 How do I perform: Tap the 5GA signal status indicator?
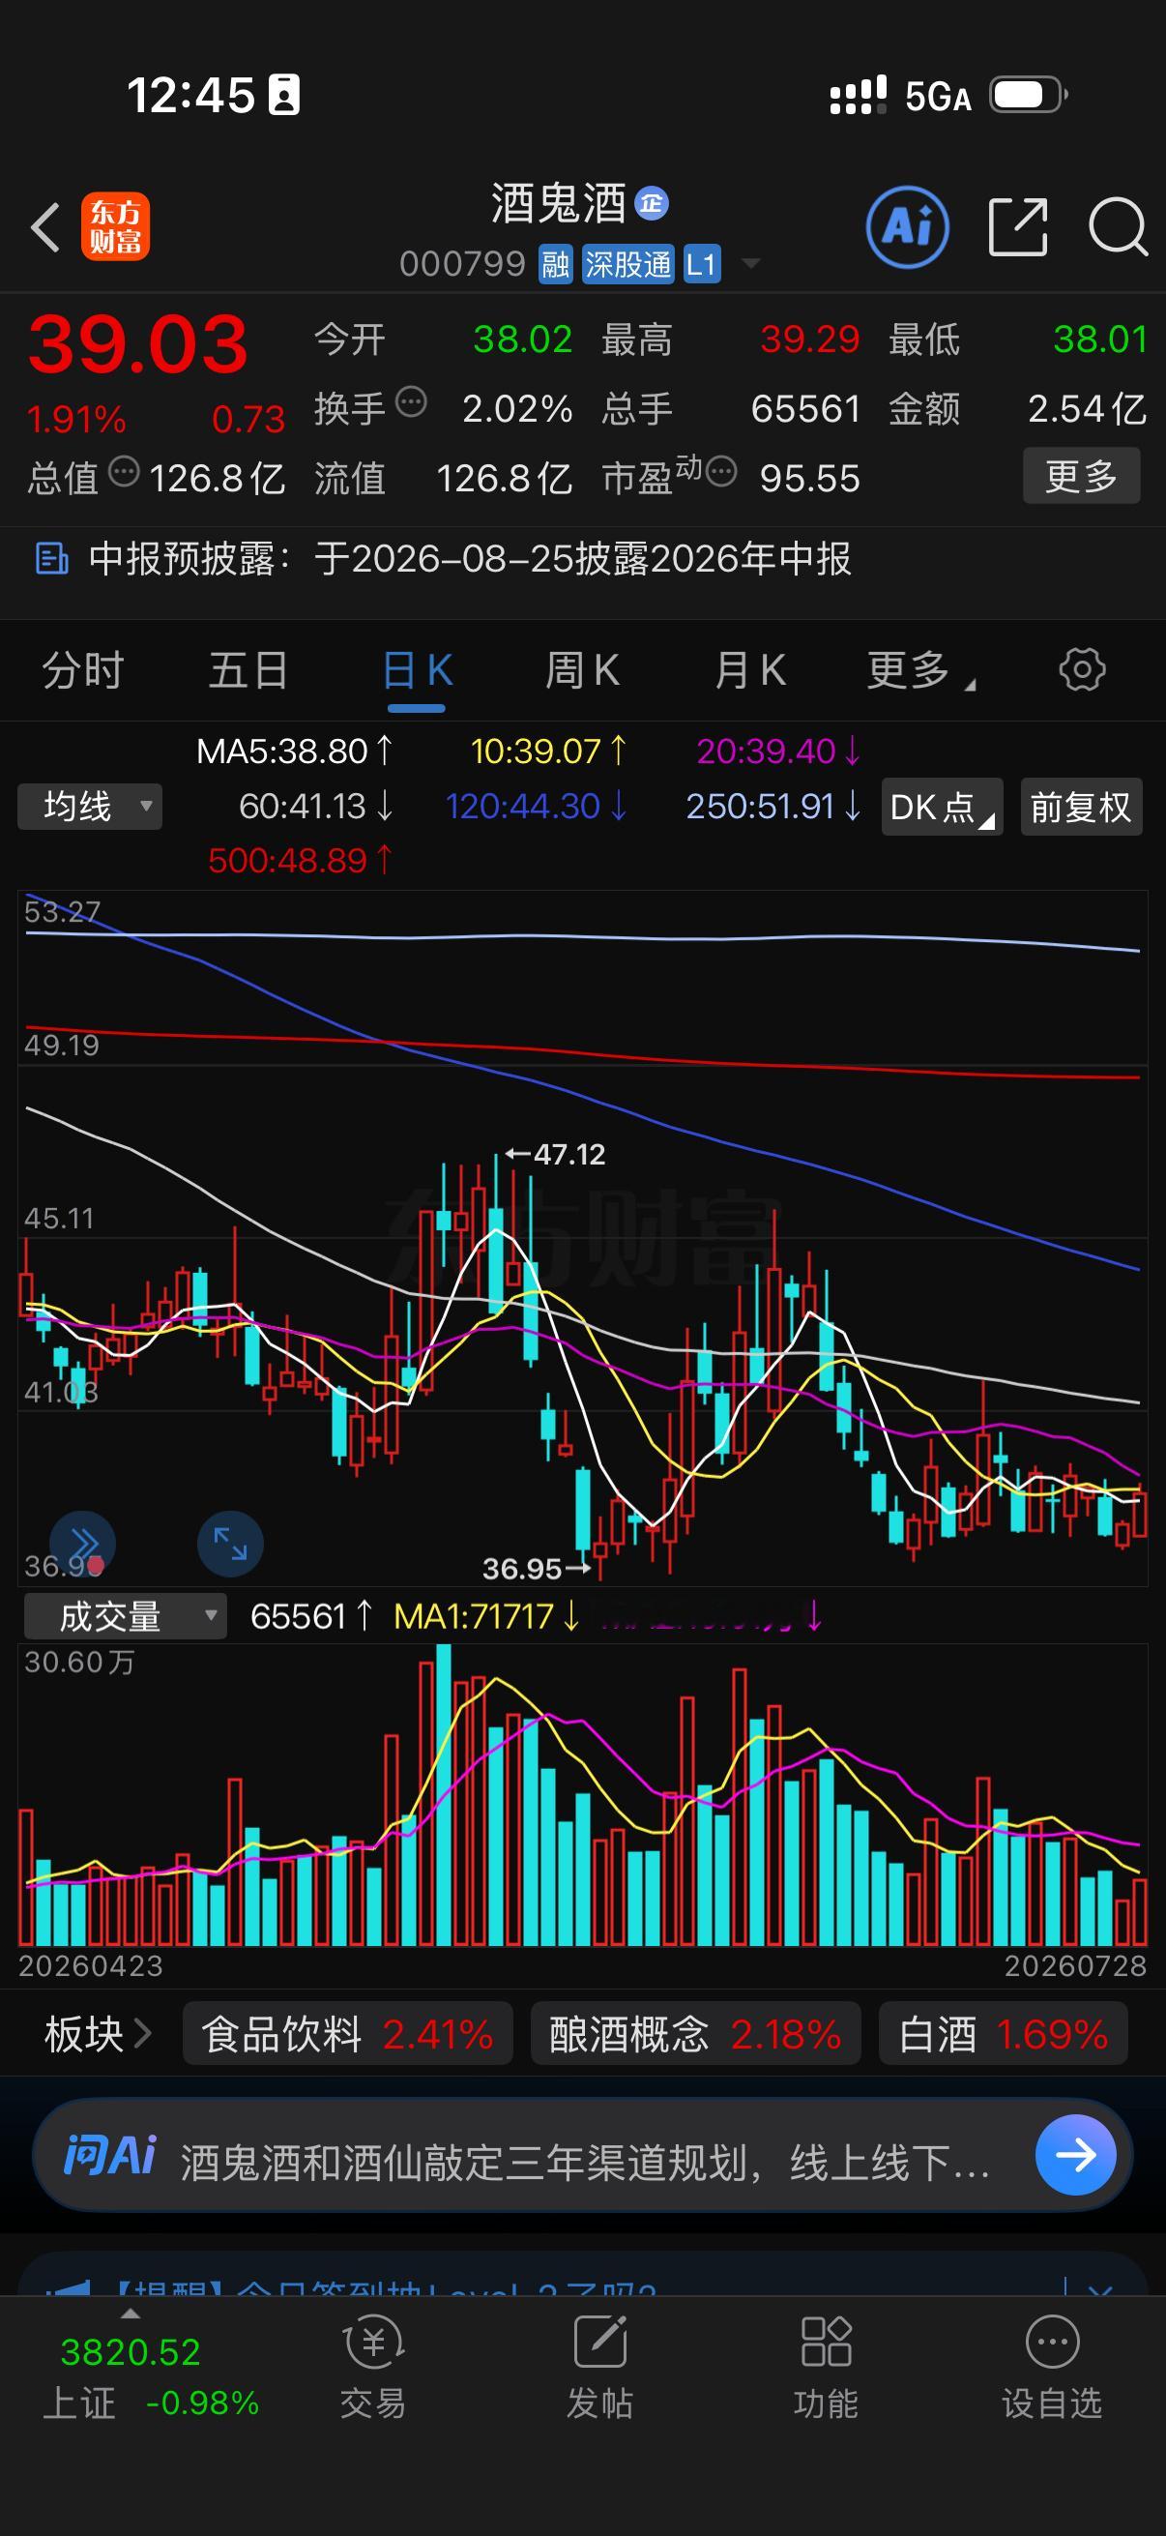click(x=939, y=97)
